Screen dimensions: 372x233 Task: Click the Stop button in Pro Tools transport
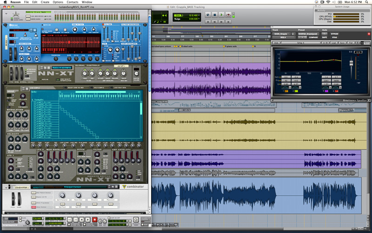(x=214, y=15)
